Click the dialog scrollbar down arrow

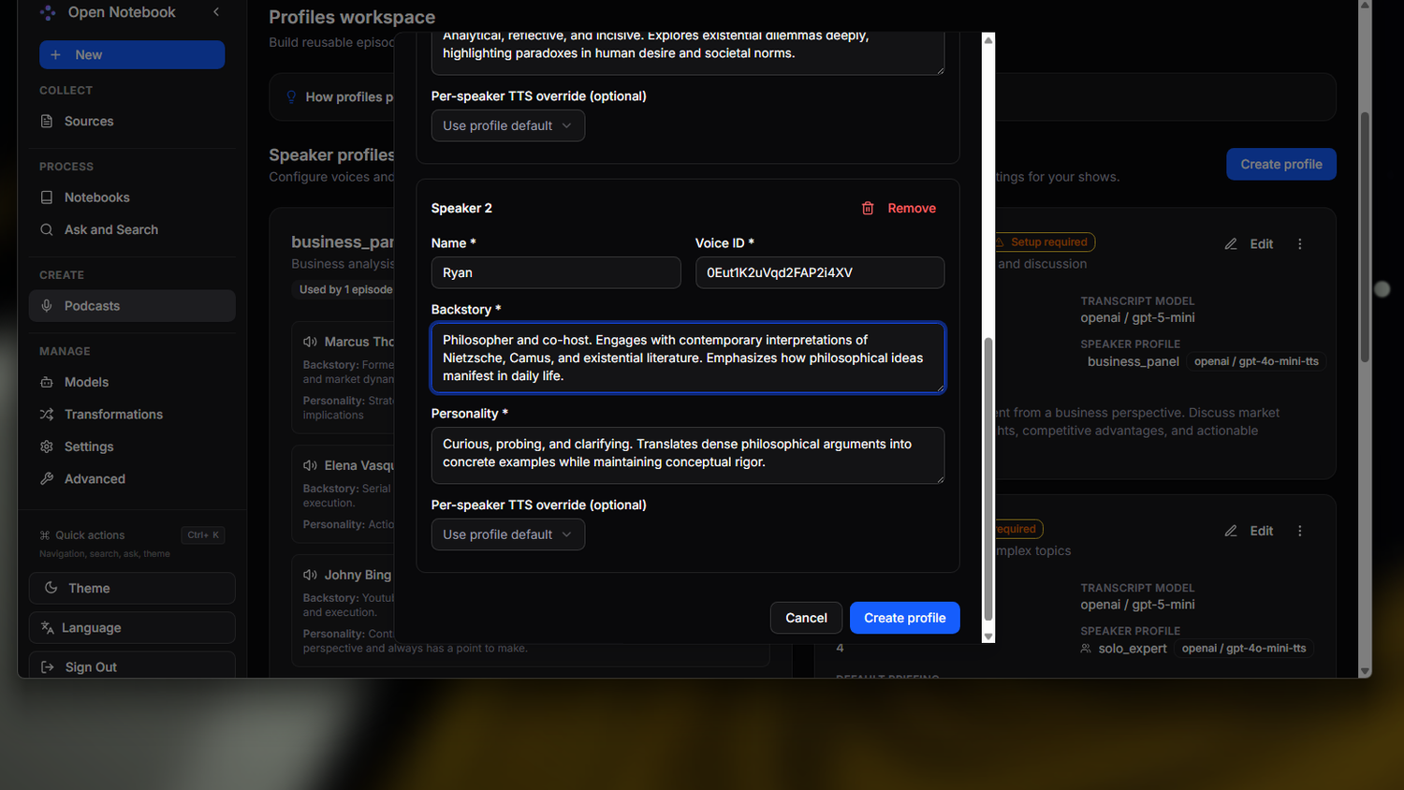coord(987,636)
